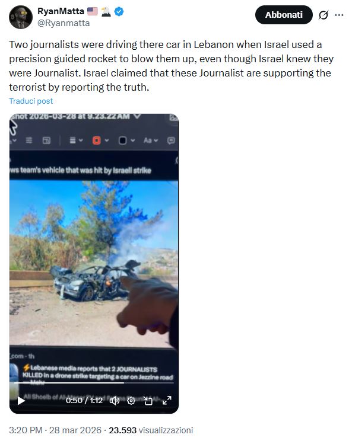
Task: Mute the video with the speaker icon
Action: pyautogui.click(x=115, y=400)
